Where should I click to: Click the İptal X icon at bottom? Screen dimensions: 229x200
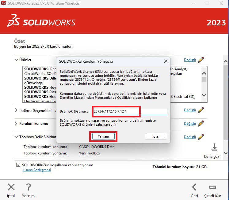pos(11,187)
